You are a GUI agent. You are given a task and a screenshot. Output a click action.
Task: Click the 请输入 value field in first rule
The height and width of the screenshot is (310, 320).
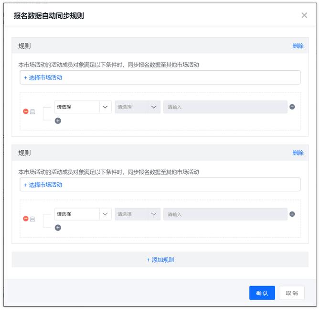(225, 107)
